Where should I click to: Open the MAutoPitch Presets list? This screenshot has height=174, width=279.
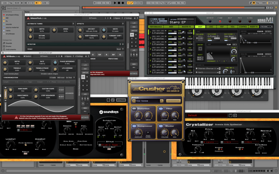(93, 18)
